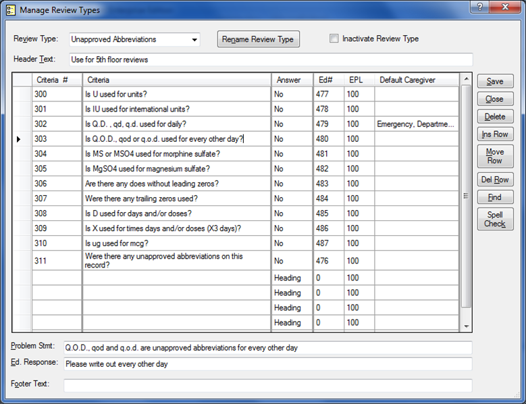Check the Inactivate Review Type box

334,39
